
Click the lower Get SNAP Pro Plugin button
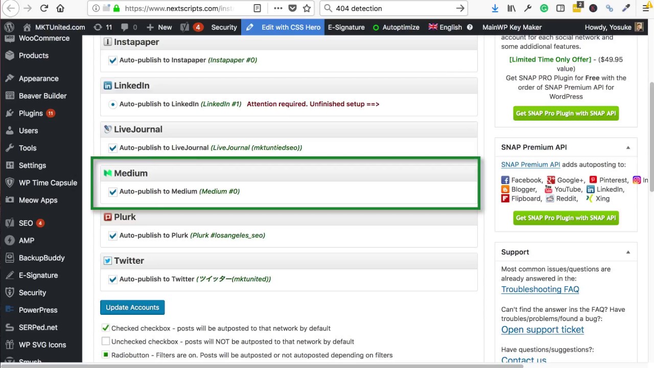566,218
